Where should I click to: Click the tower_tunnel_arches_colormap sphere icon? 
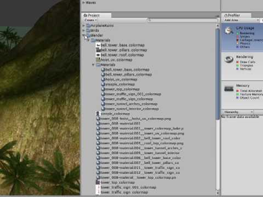click(x=103, y=104)
